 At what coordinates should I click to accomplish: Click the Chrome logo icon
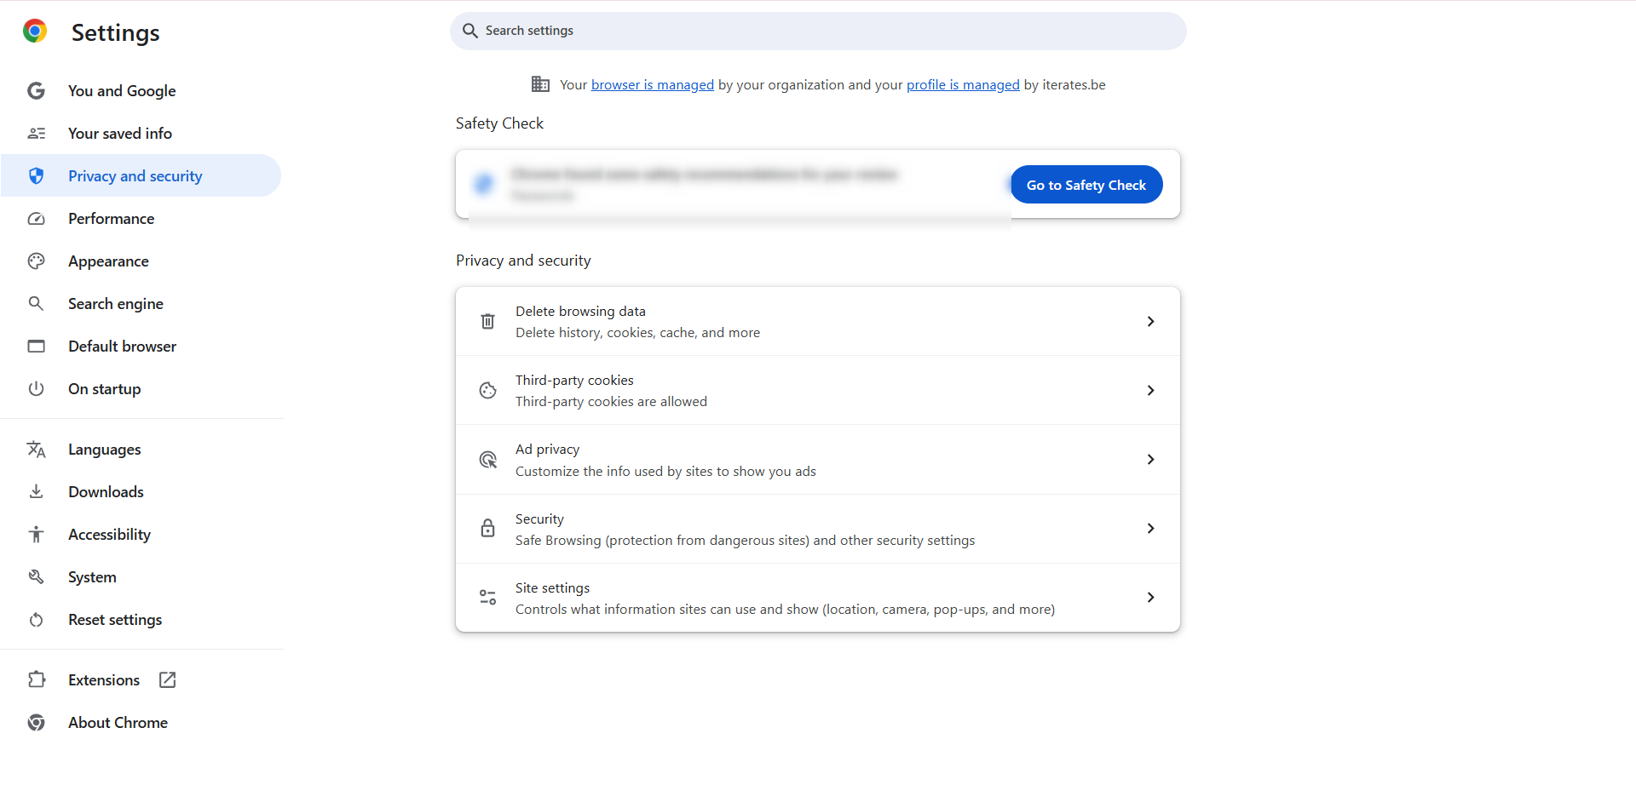pos(35,32)
